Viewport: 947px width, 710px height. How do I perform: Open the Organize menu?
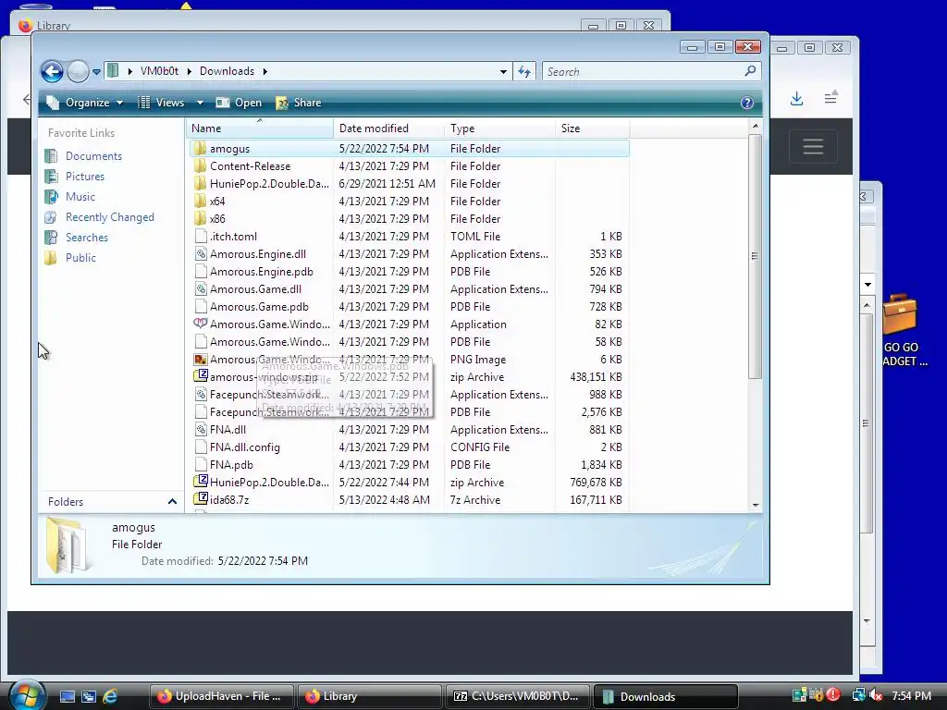[85, 103]
